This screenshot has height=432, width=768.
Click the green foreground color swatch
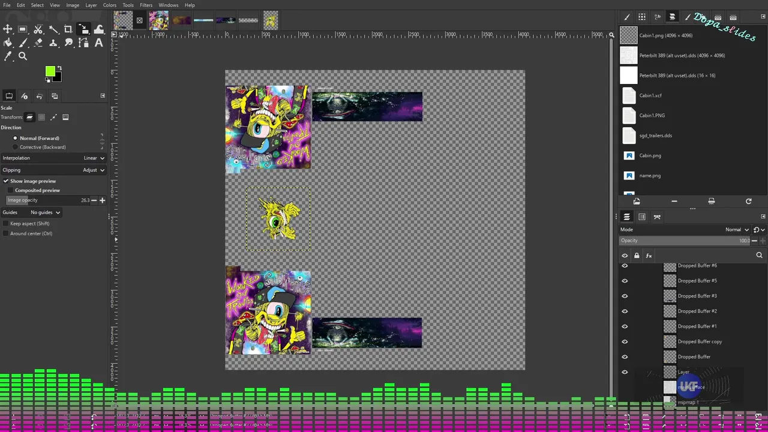tap(50, 72)
